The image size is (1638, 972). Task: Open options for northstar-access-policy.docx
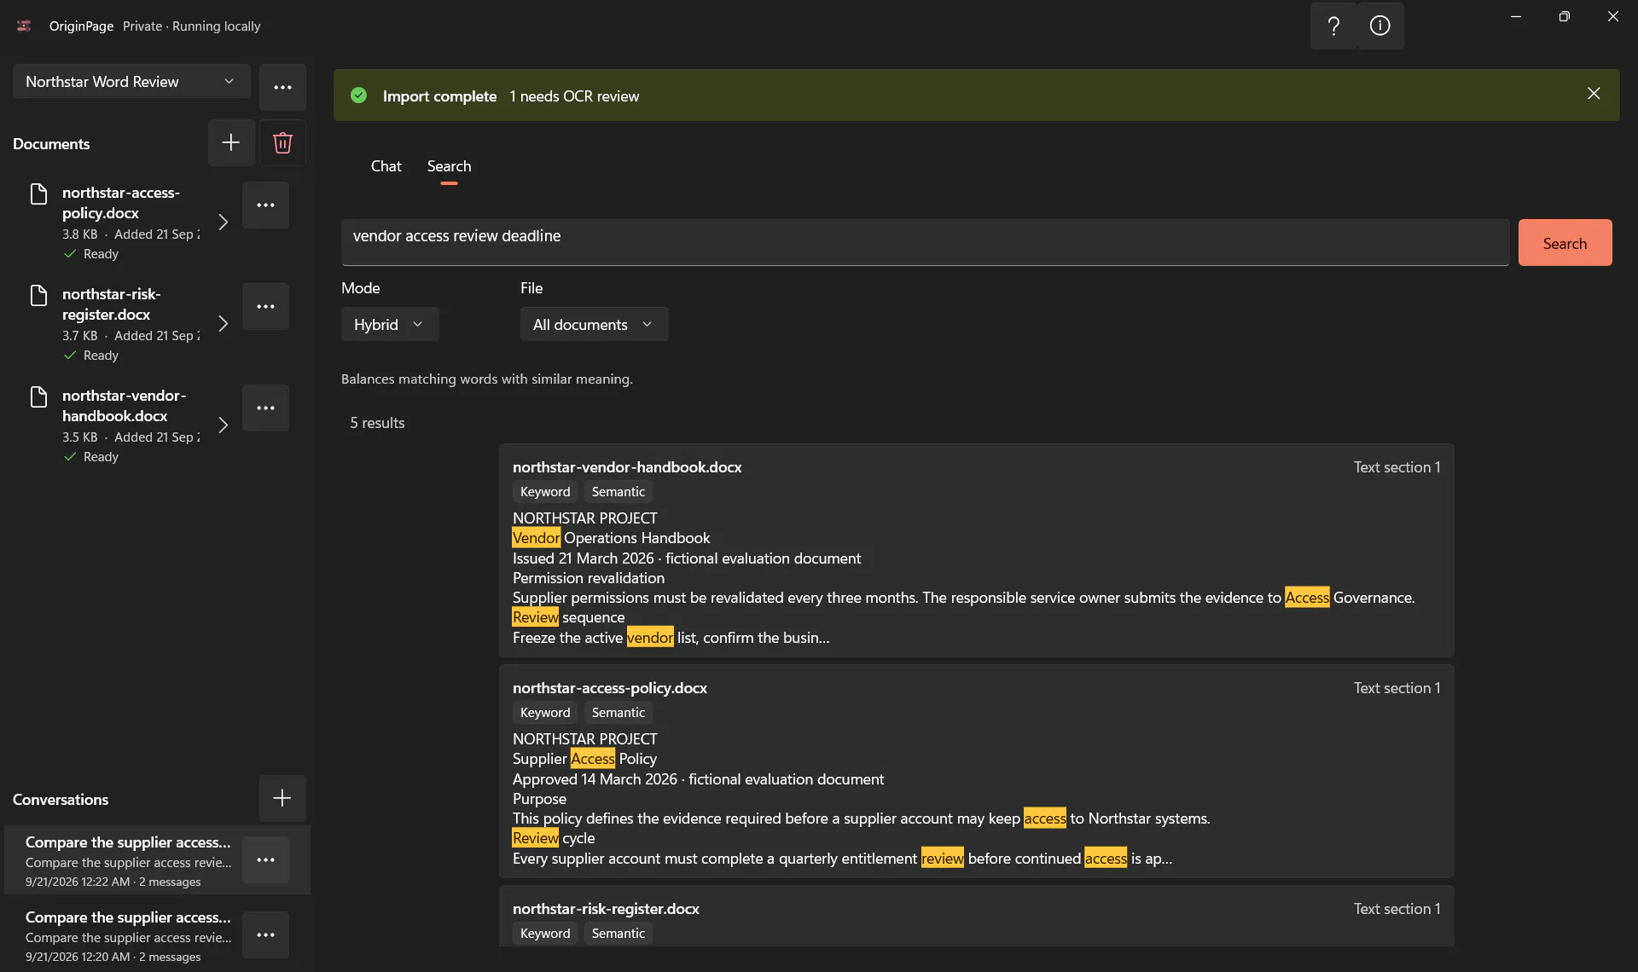tap(265, 205)
